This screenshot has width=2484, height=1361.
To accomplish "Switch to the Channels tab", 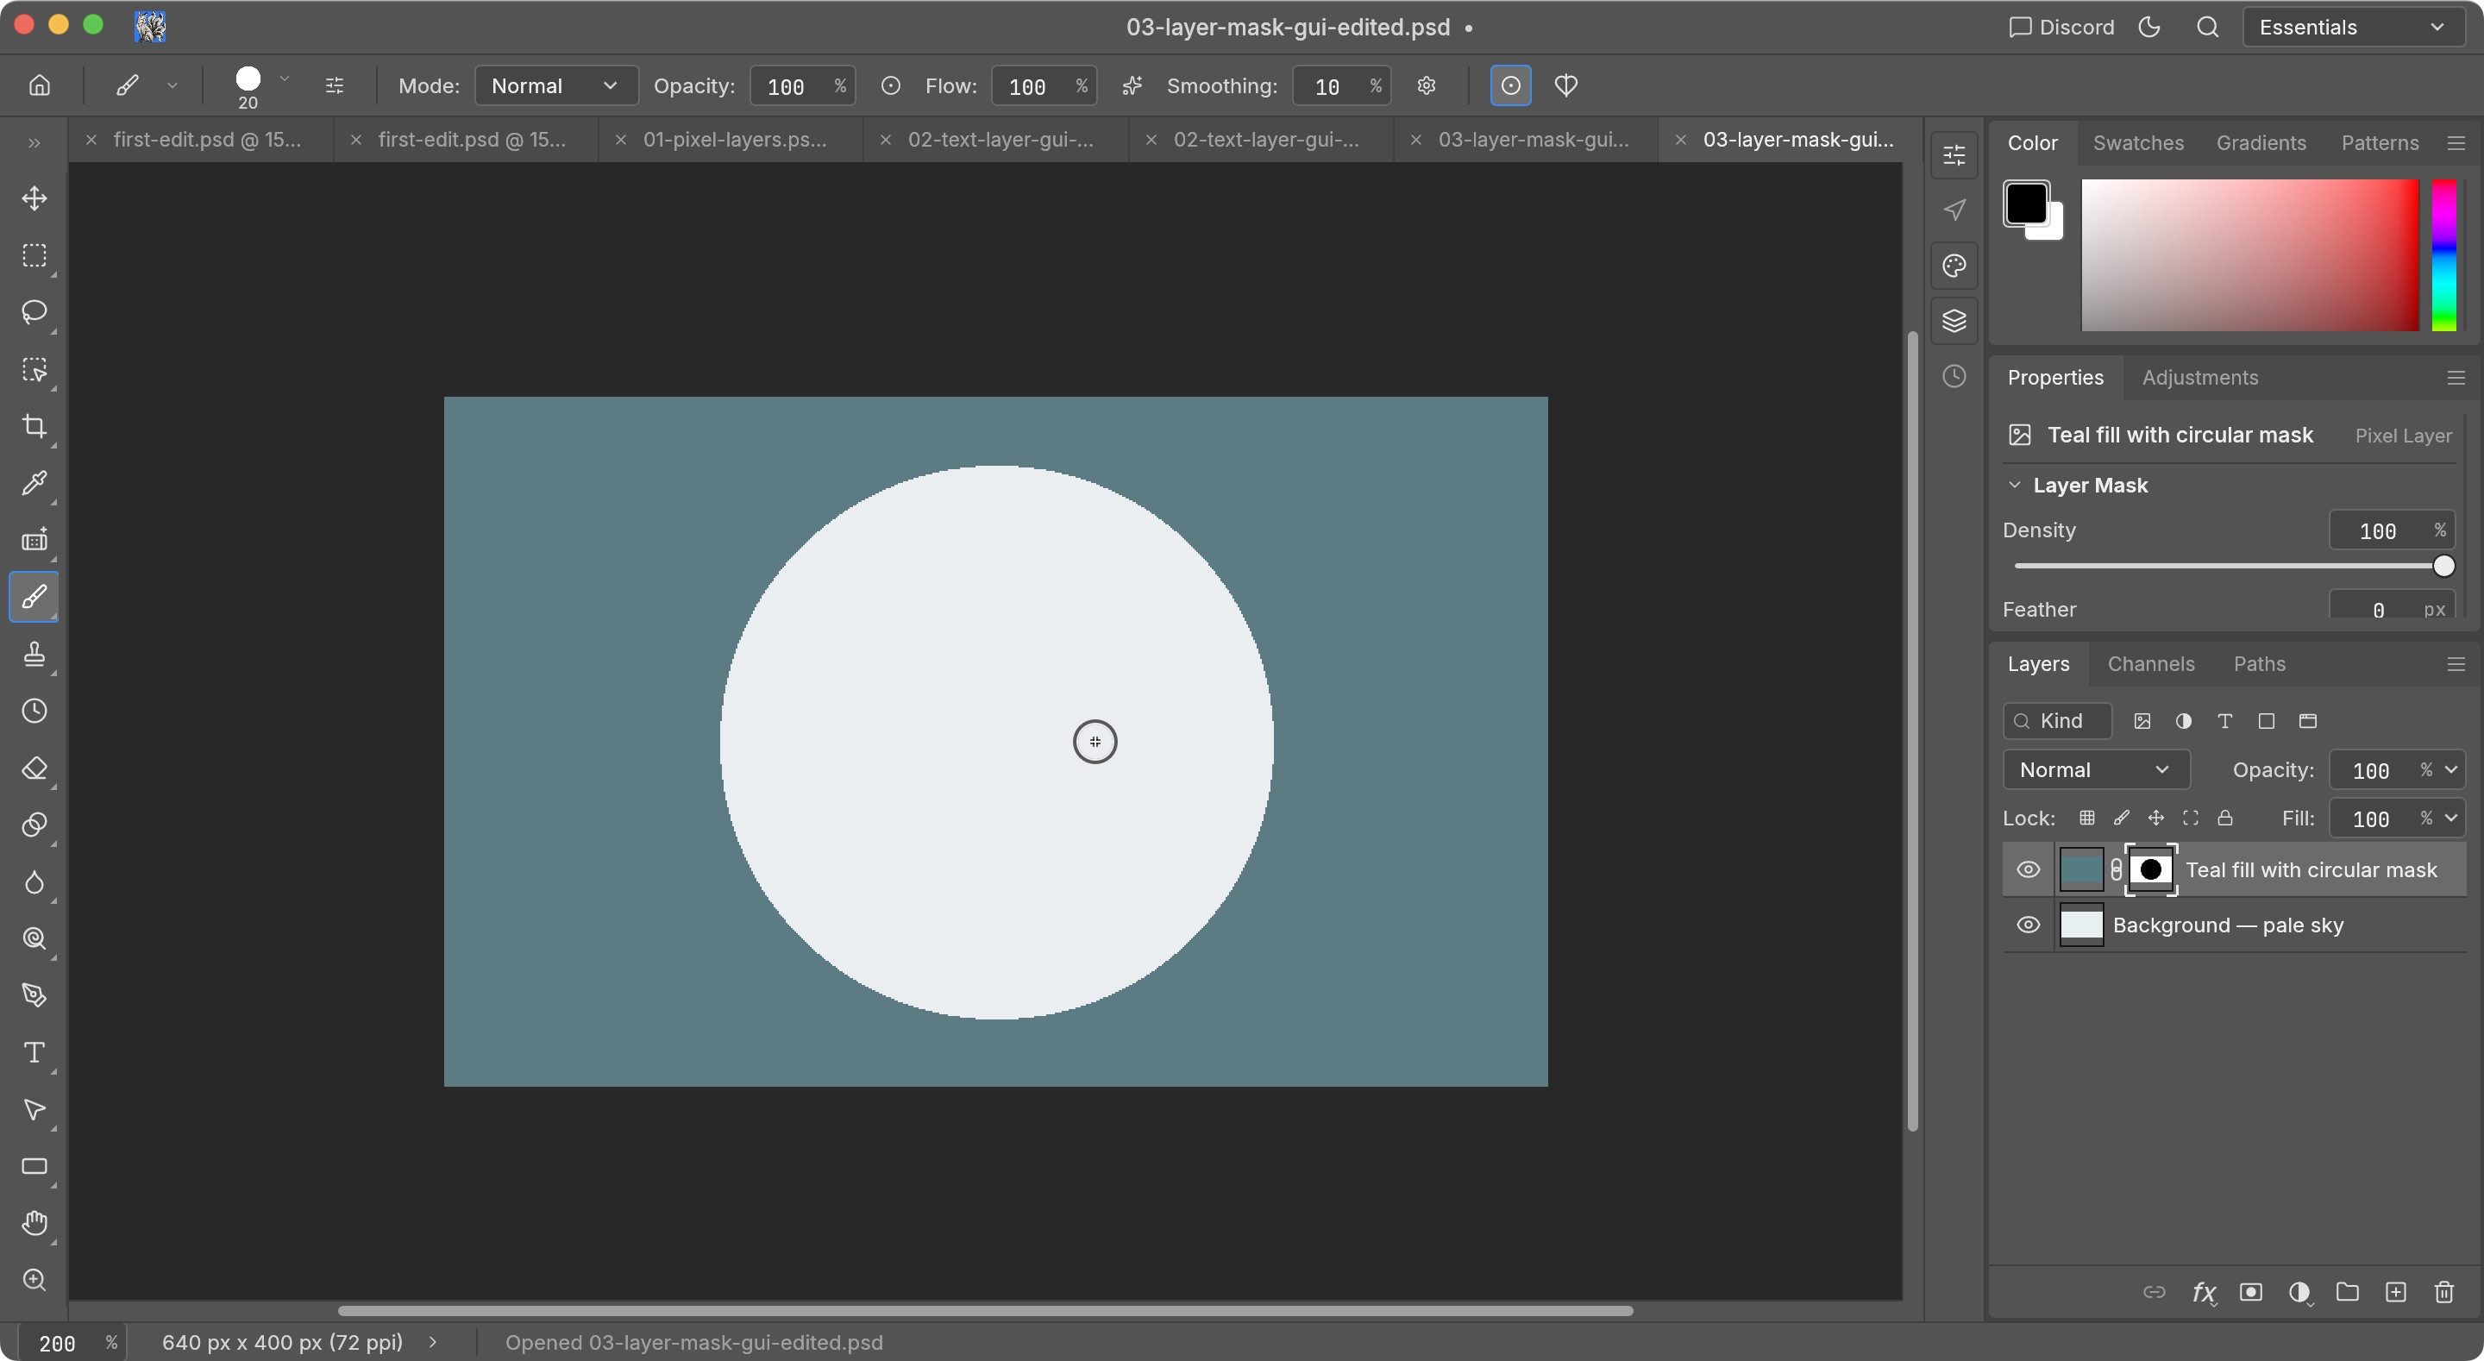I will click(2150, 663).
